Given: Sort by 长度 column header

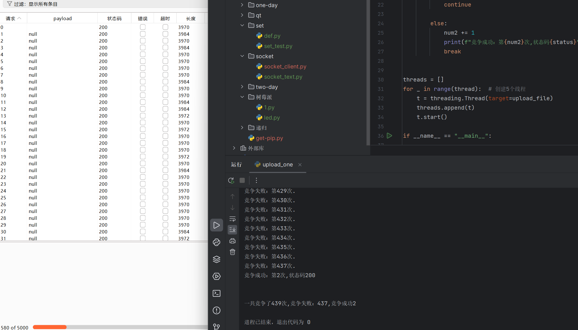Looking at the screenshot, I should (191, 18).
